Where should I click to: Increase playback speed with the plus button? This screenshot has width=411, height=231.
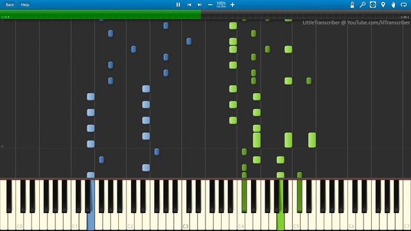click(x=232, y=4)
